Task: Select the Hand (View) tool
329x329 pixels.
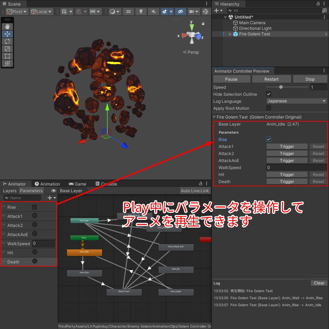Action: click(x=7, y=26)
